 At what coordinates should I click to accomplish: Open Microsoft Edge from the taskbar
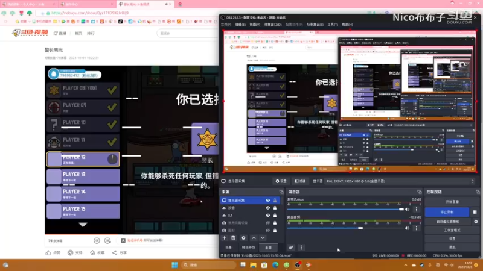pyautogui.click(x=275, y=265)
